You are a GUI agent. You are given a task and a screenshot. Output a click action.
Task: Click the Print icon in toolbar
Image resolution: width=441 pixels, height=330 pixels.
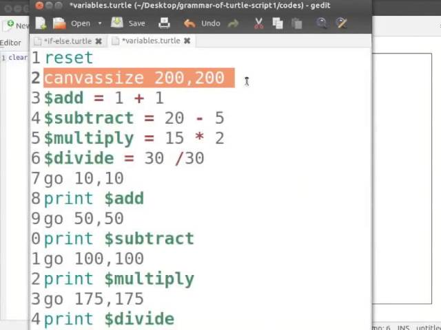(164, 23)
